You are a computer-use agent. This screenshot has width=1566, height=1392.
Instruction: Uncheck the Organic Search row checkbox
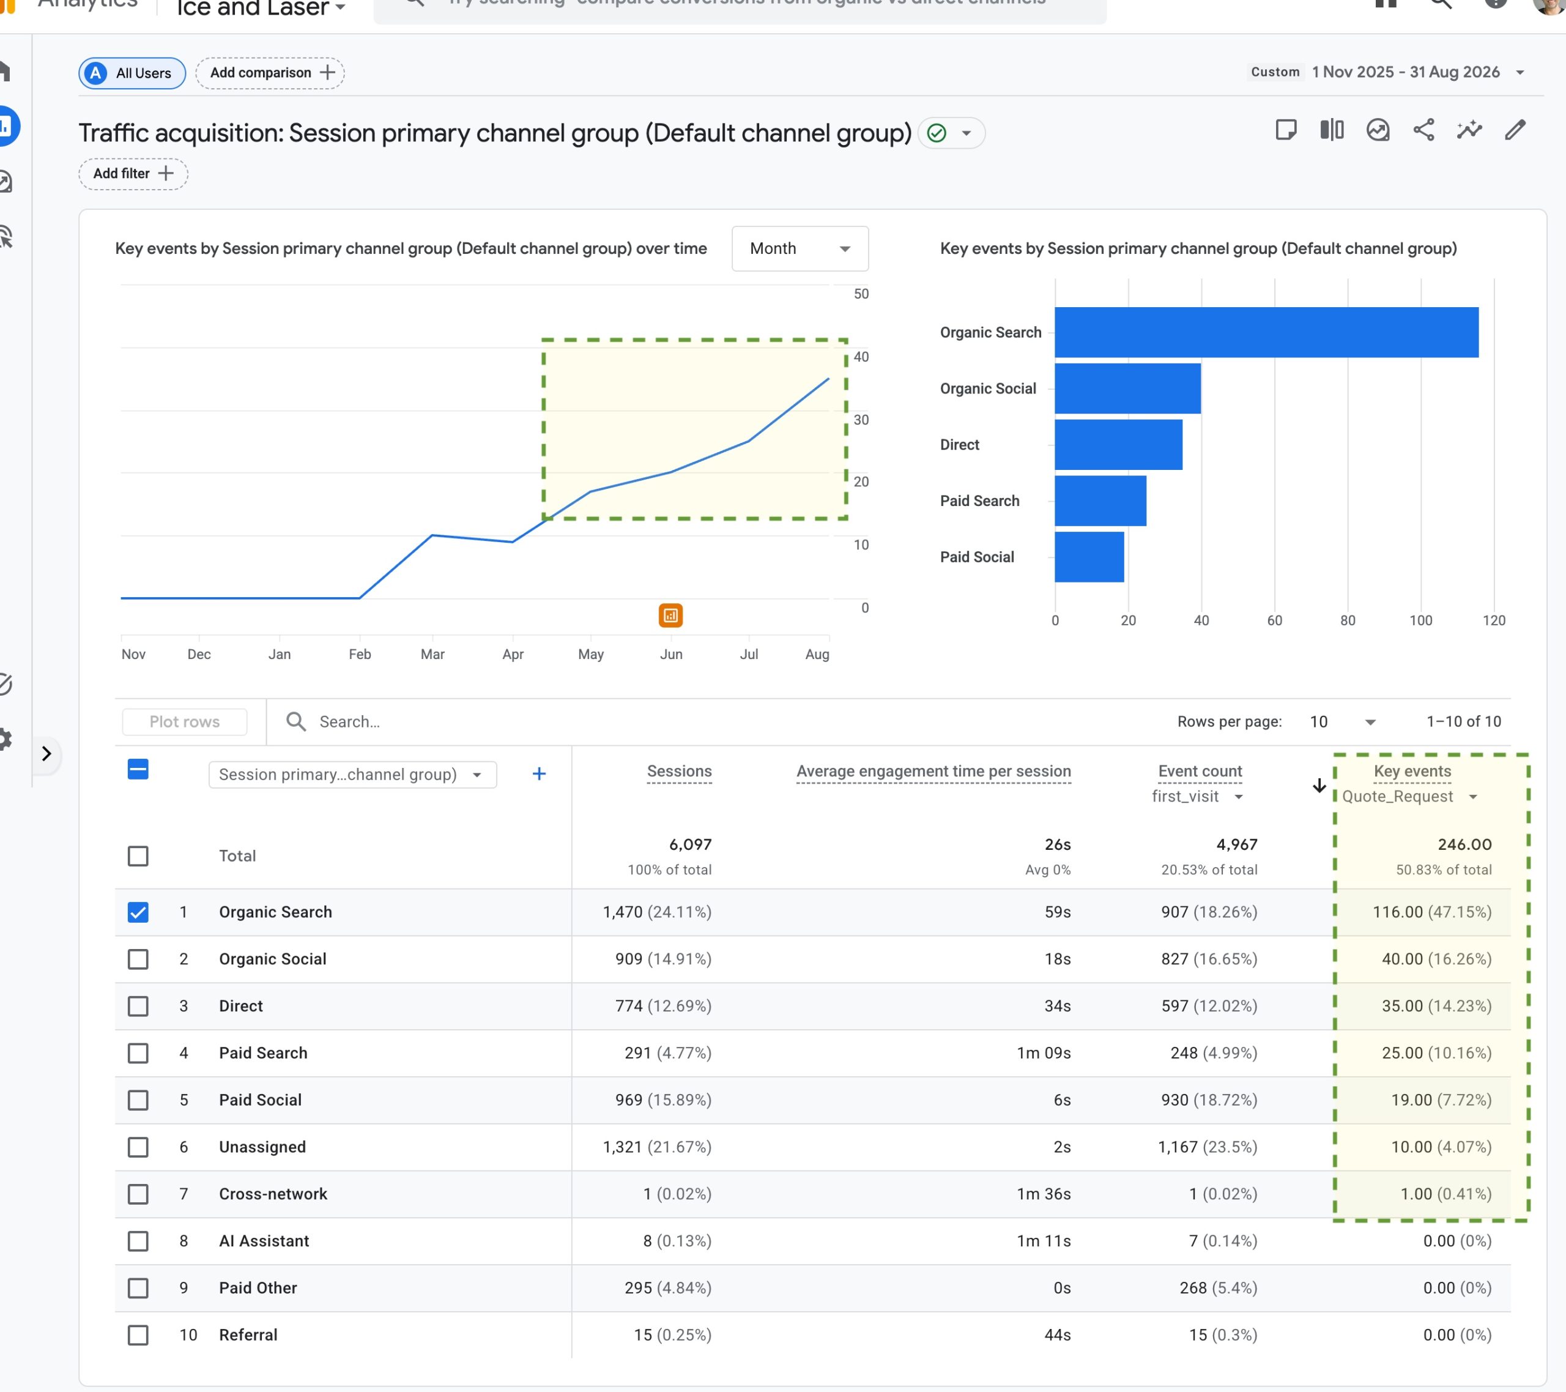pyautogui.click(x=138, y=912)
